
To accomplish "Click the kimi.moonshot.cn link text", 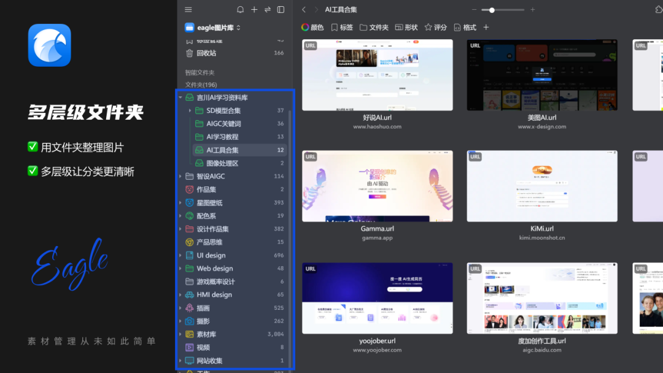I will [x=542, y=238].
